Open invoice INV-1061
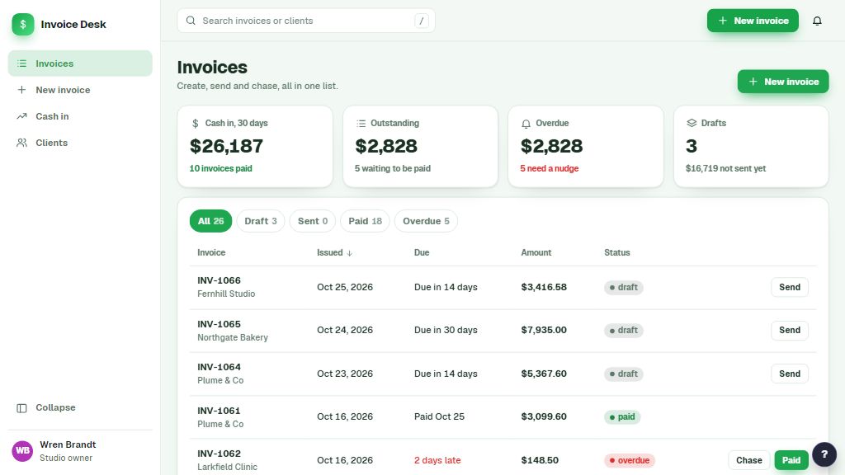The height and width of the screenshot is (475, 845). (x=503, y=416)
